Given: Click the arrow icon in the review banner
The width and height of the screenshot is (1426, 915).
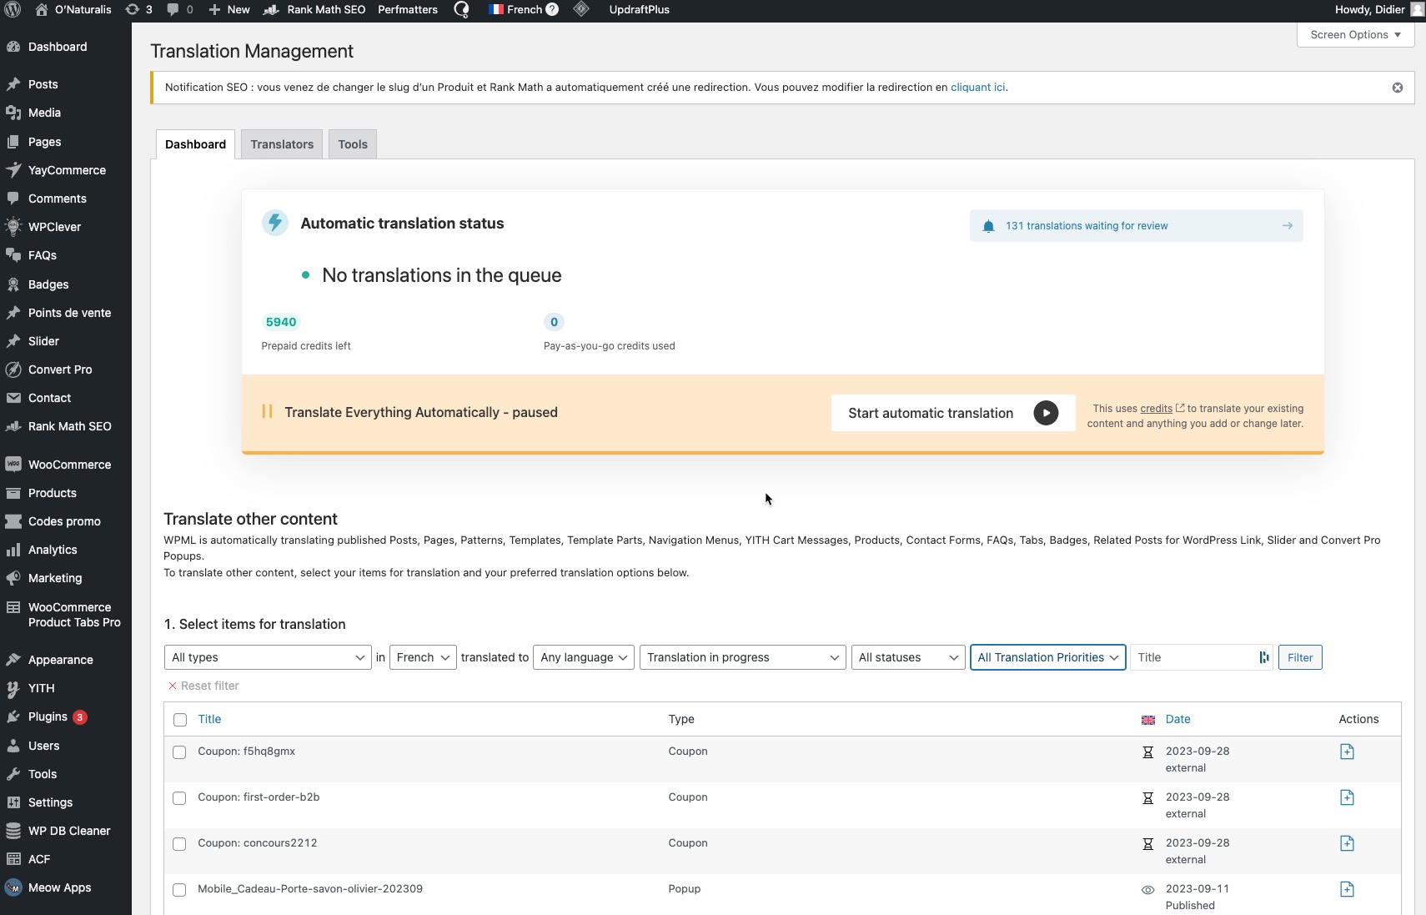Looking at the screenshot, I should coord(1288,226).
